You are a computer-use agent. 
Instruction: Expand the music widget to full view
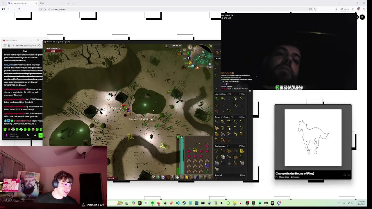coord(349,175)
